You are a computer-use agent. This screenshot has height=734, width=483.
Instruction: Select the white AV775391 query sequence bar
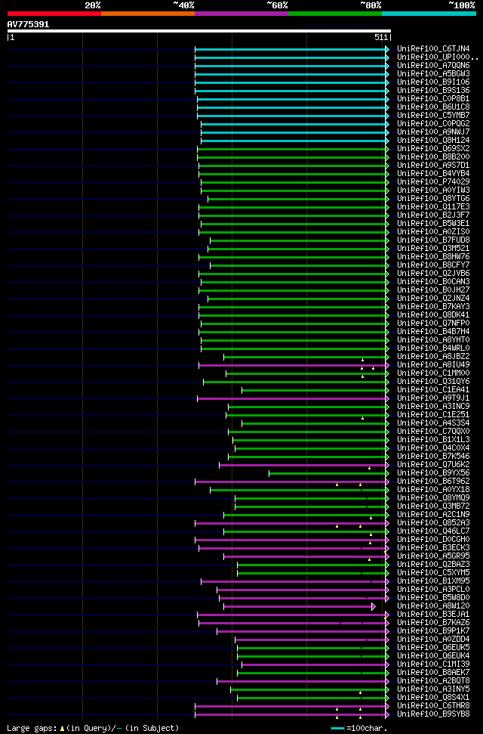click(199, 31)
